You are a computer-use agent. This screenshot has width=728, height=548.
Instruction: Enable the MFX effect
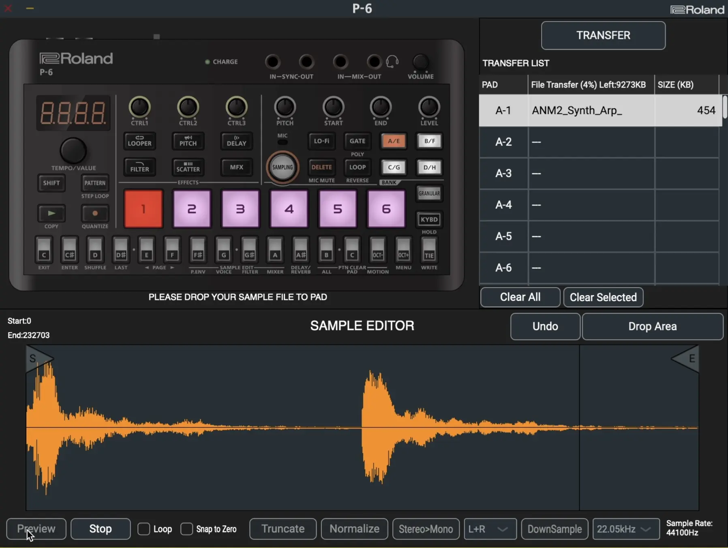[x=236, y=167]
